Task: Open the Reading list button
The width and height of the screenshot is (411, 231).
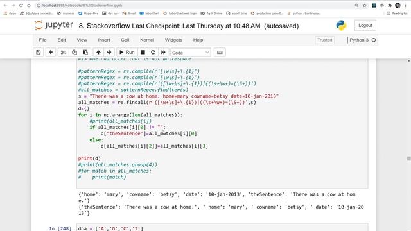Action: point(397,13)
